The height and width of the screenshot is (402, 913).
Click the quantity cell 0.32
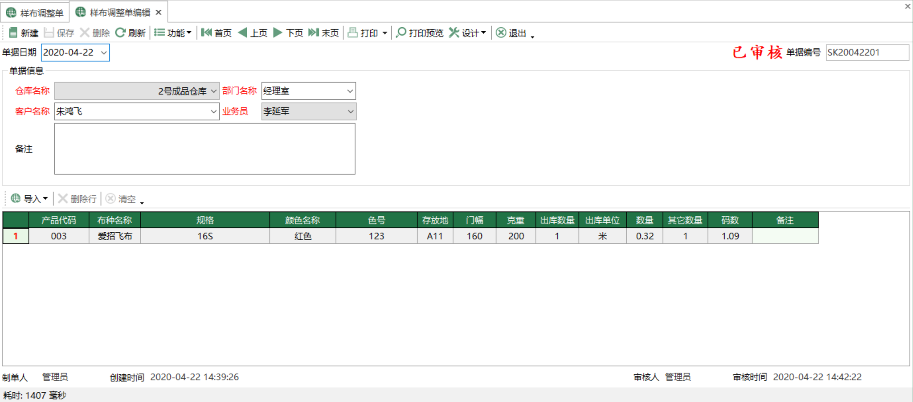pyautogui.click(x=645, y=236)
